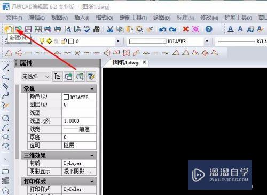Redo the action with blue right arrow
The height and width of the screenshot is (195, 267).
172,29
